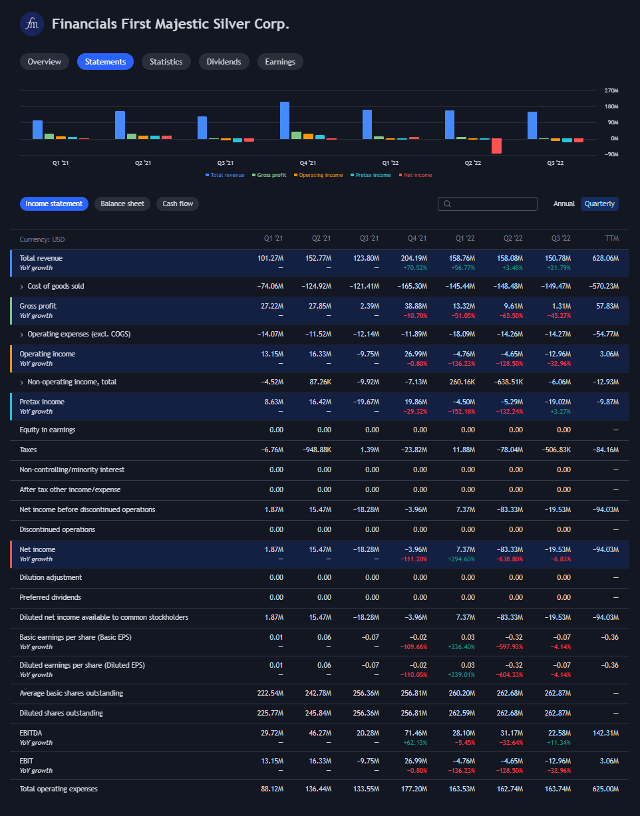Select the Earnings tab

click(280, 61)
